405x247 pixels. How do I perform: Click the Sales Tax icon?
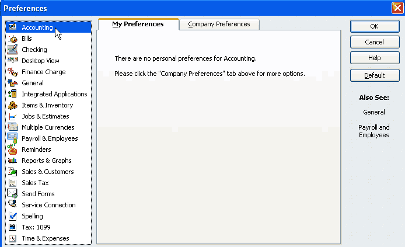[x=12, y=183]
